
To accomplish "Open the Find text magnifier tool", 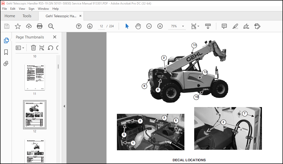I will 51,26.
